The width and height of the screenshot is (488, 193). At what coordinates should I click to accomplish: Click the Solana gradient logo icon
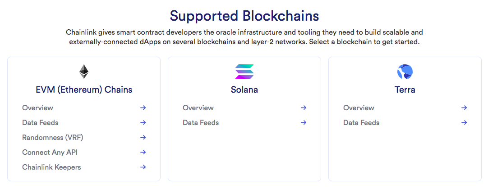pyautogui.click(x=244, y=72)
